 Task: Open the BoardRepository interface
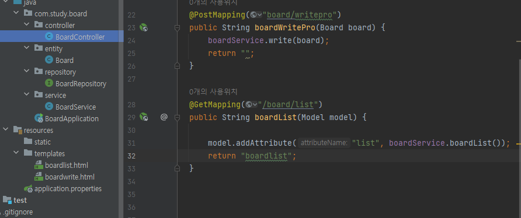[x=81, y=83]
